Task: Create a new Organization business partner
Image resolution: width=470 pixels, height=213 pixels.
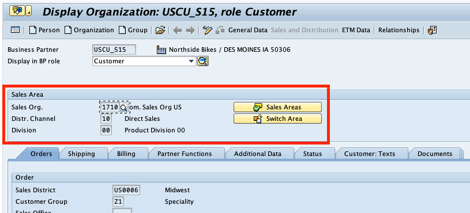Action: (89, 30)
